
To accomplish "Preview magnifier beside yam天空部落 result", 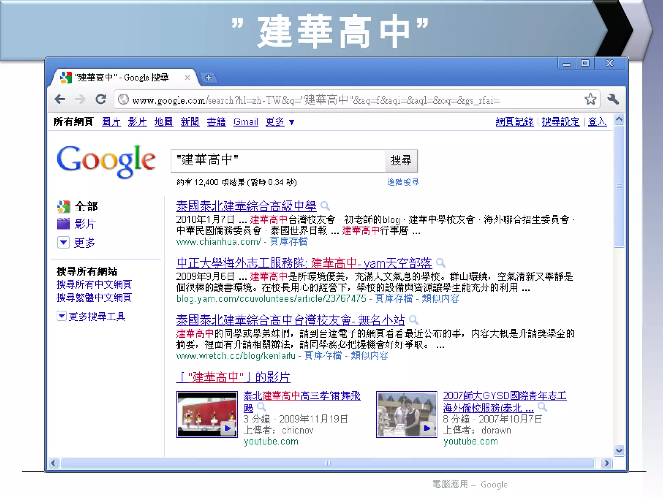I will (x=441, y=263).
